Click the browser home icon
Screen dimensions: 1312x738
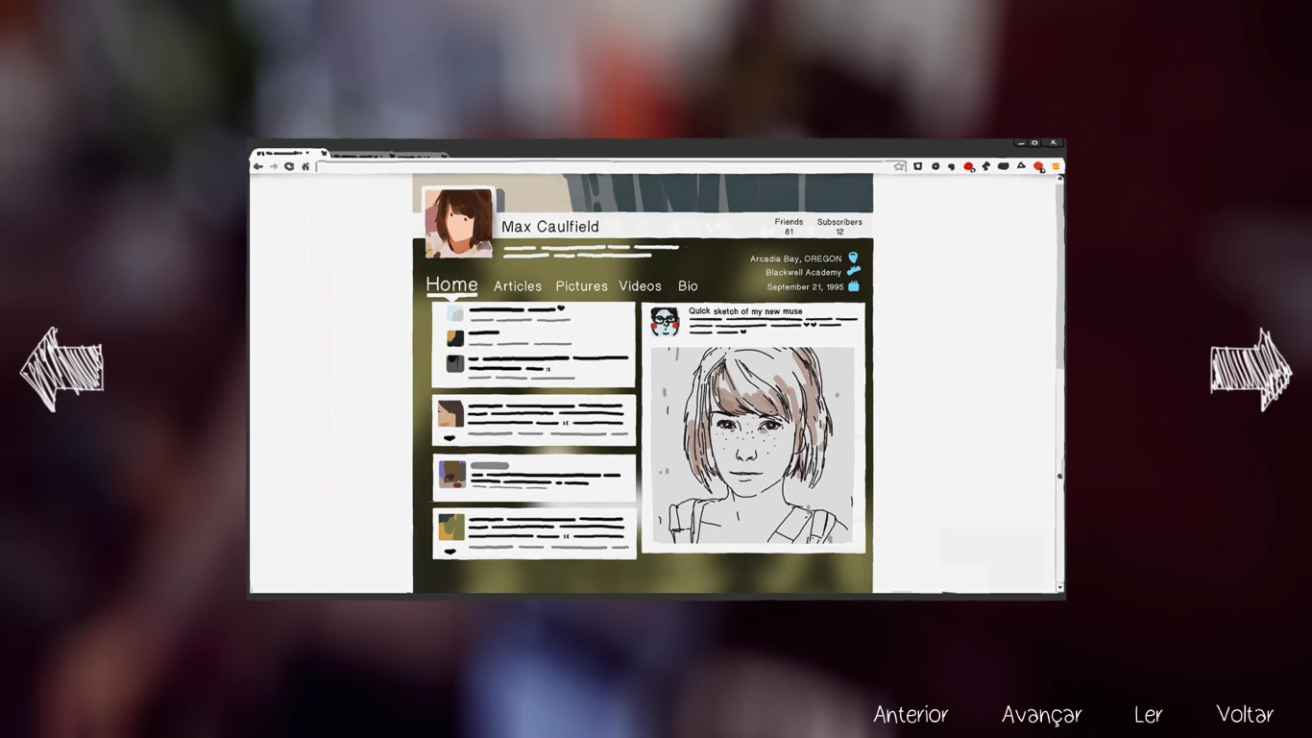coord(305,166)
